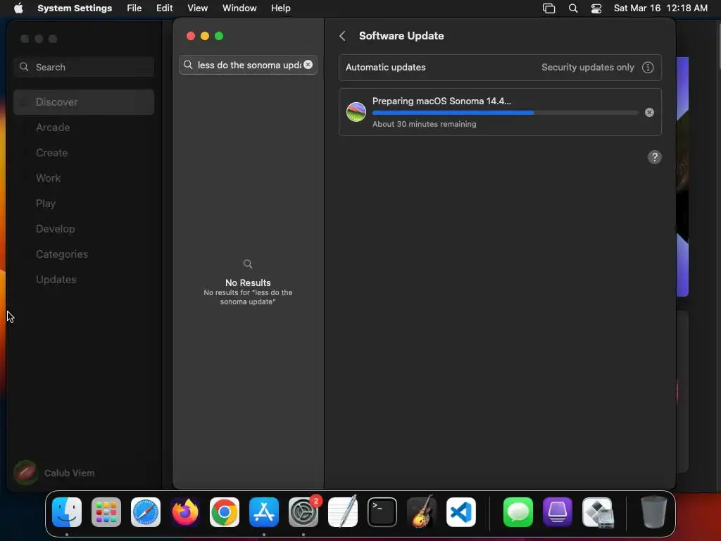Click the No Results message
Screen dimensions: 721x541
pyautogui.click(x=248, y=283)
